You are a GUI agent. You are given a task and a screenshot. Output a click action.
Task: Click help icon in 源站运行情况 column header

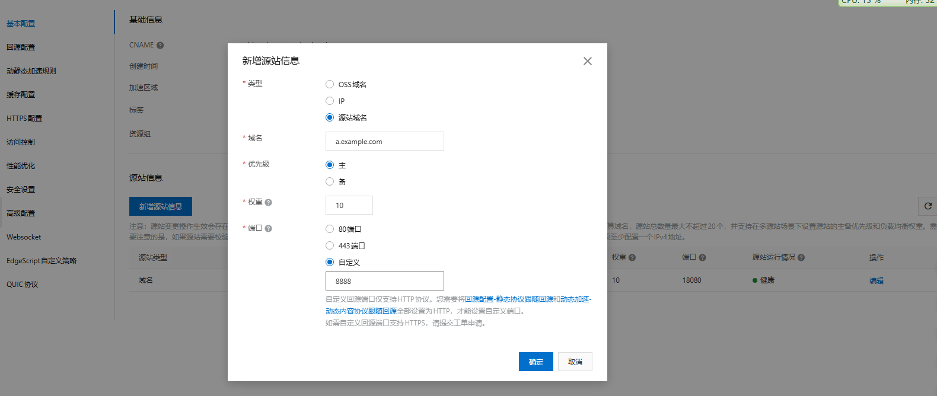tap(801, 258)
